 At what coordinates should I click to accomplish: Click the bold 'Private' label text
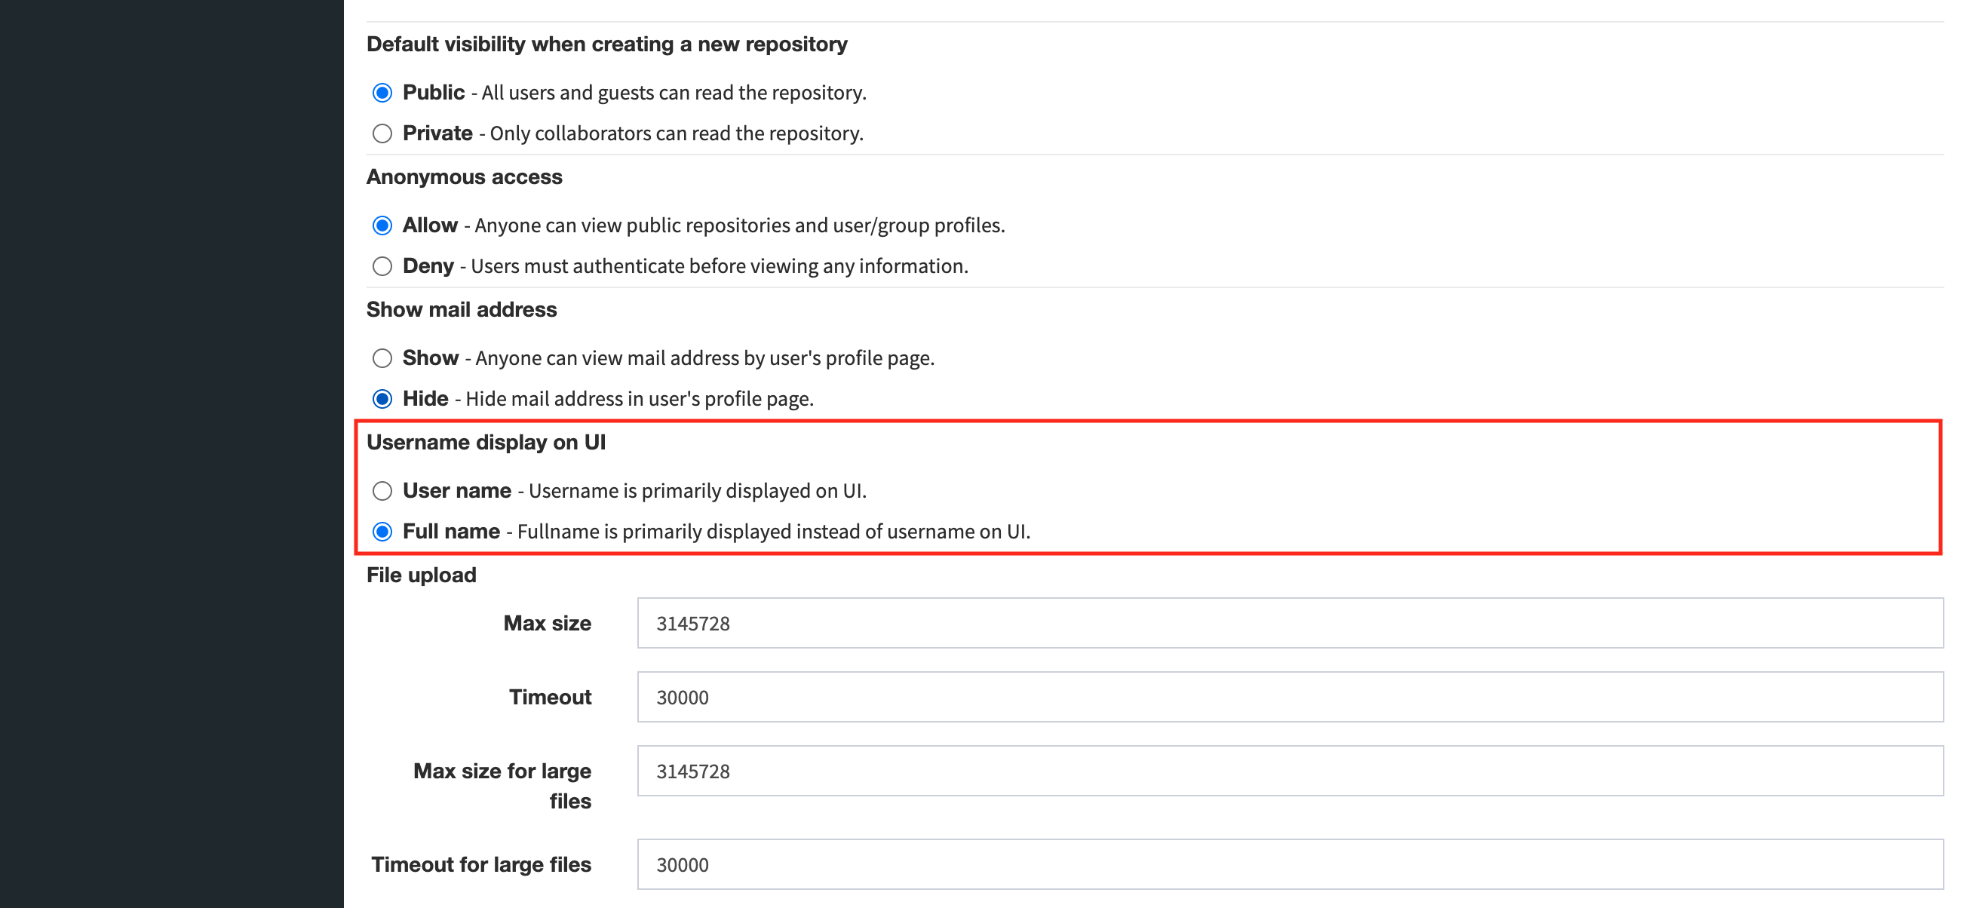[437, 133]
